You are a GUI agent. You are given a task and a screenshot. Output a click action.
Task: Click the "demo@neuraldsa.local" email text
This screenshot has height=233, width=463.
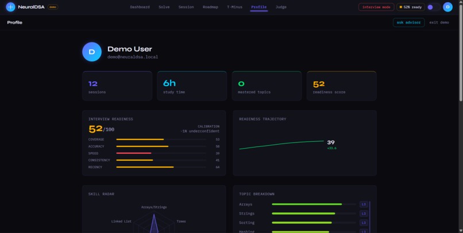133,57
